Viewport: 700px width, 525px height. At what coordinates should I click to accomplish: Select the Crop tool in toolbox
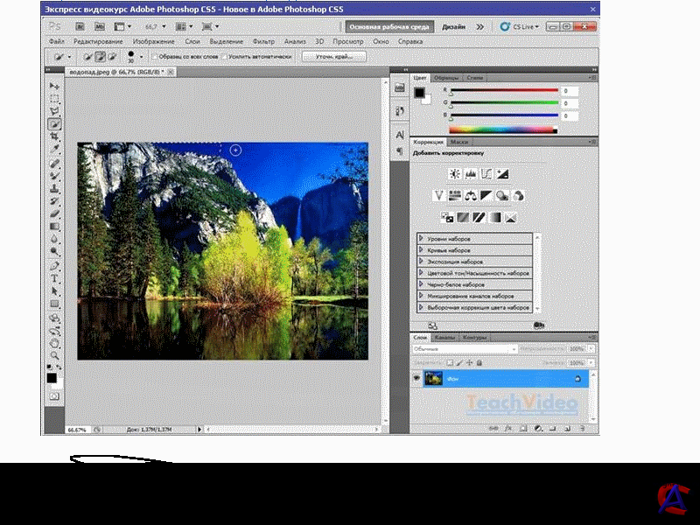(54, 137)
